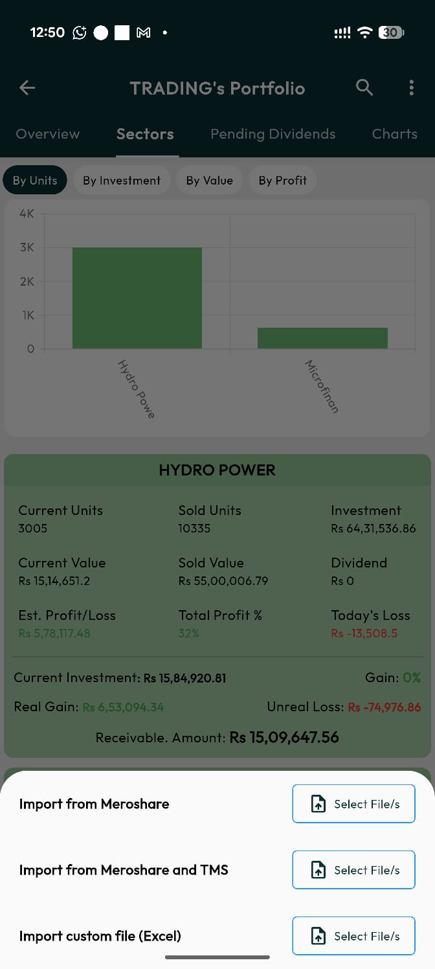Select File/s for custom Excel import
Image resolution: width=435 pixels, height=969 pixels.
pos(353,936)
